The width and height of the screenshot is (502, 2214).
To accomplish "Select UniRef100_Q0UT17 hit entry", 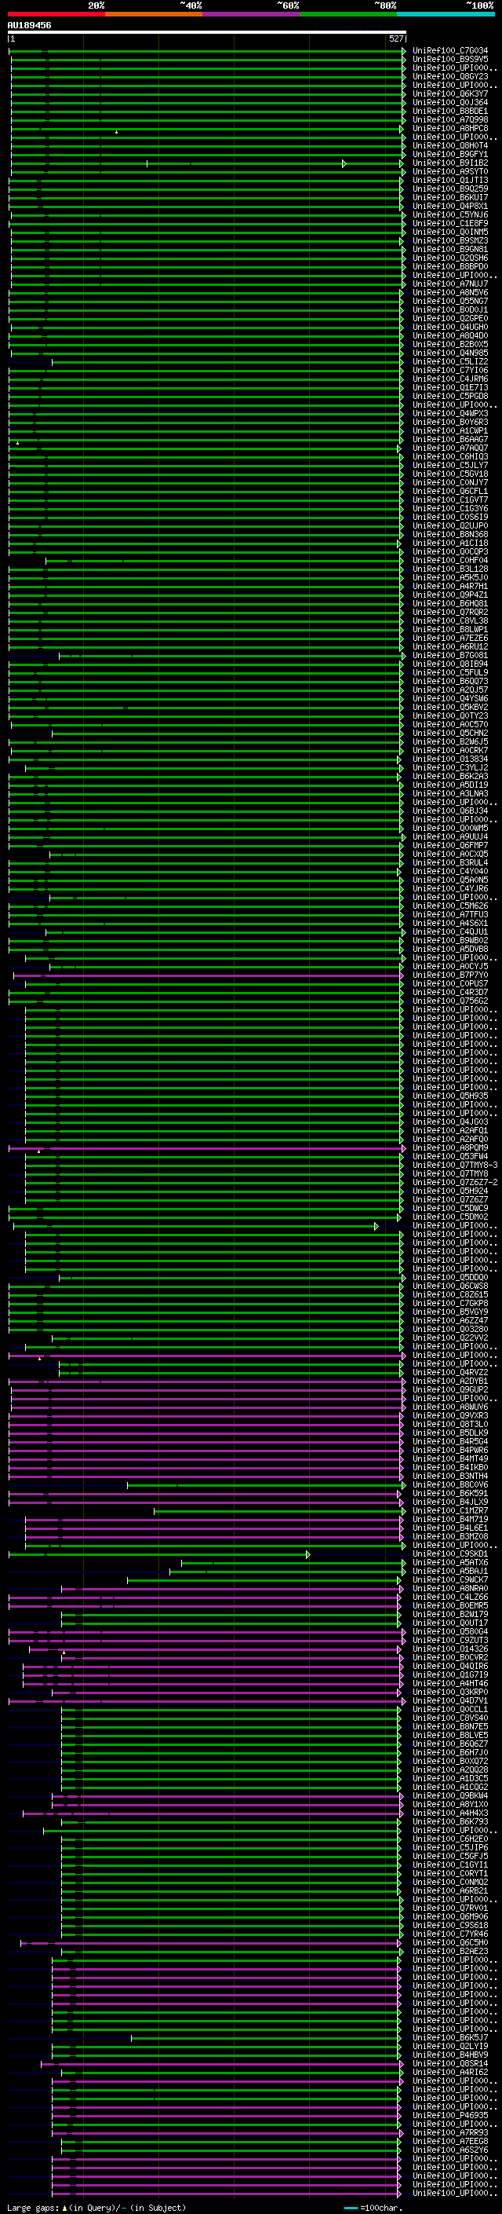I will coord(450,1623).
